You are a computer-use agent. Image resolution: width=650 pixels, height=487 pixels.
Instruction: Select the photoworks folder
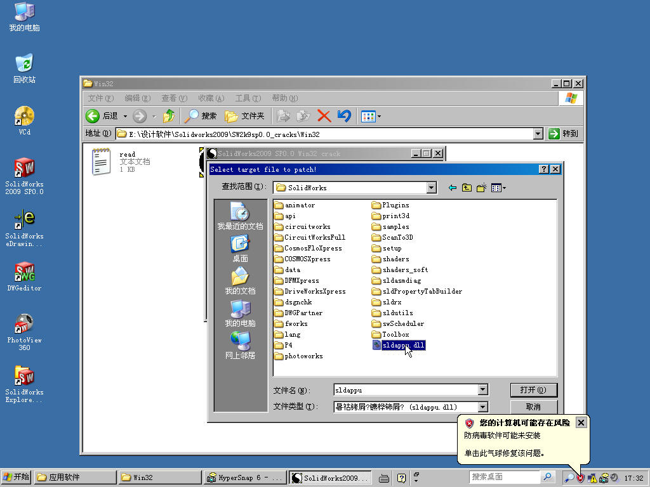[x=298, y=356]
